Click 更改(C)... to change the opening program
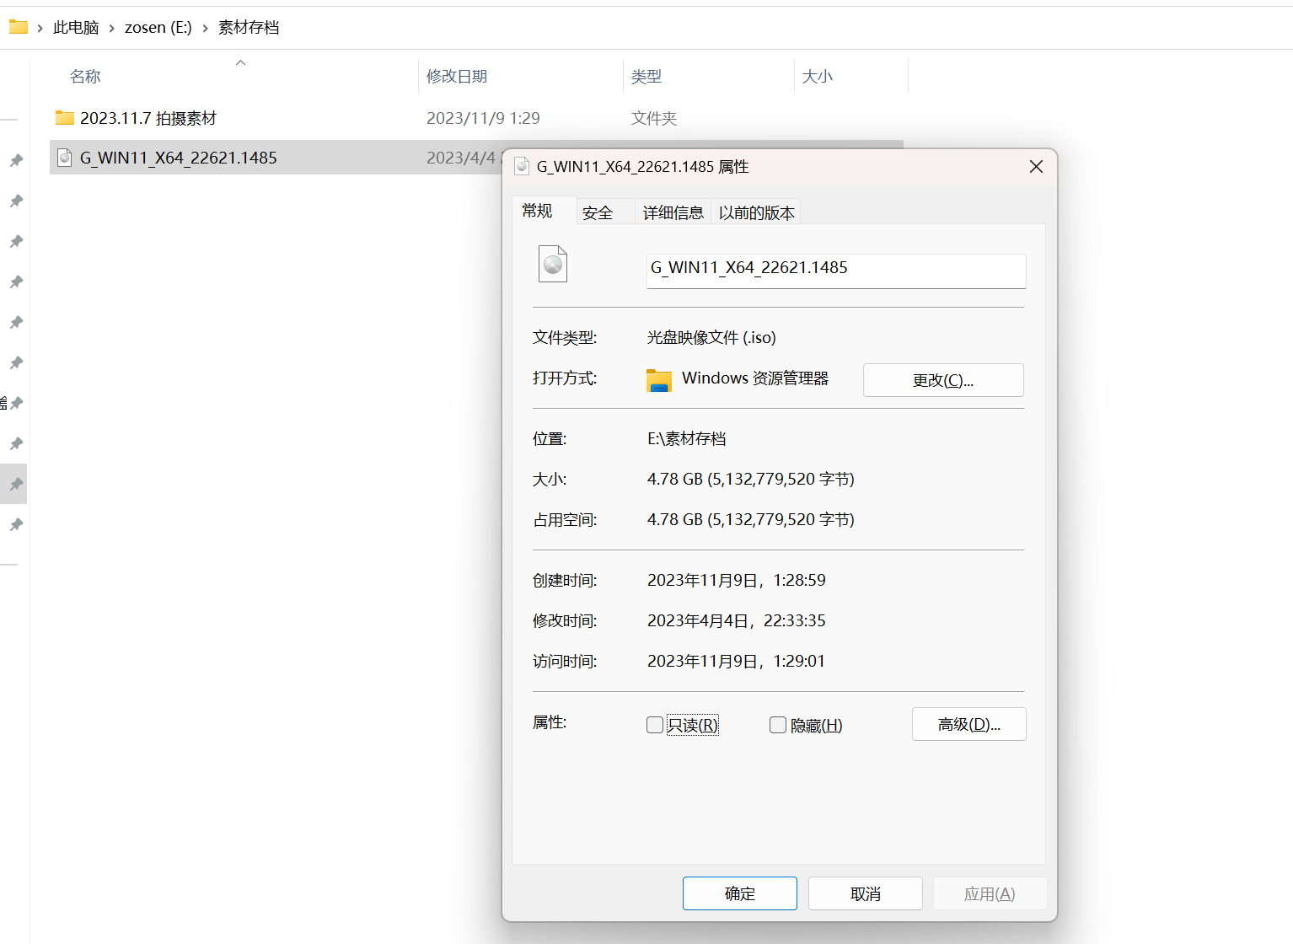This screenshot has width=1293, height=944. (943, 380)
